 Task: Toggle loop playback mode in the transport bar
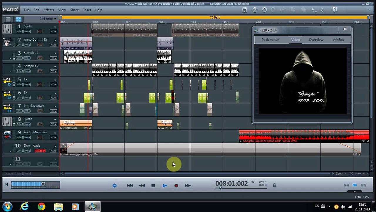(x=114, y=185)
